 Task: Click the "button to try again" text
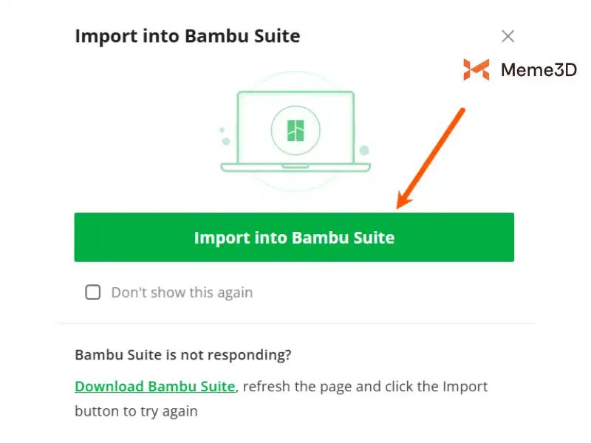[136, 411]
